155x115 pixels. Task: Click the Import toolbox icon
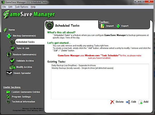[x=102, y=26]
